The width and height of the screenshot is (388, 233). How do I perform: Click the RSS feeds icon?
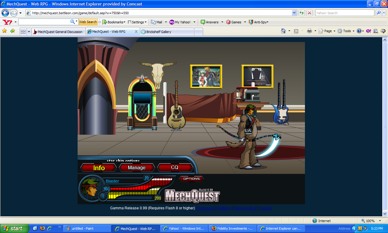coord(296,31)
